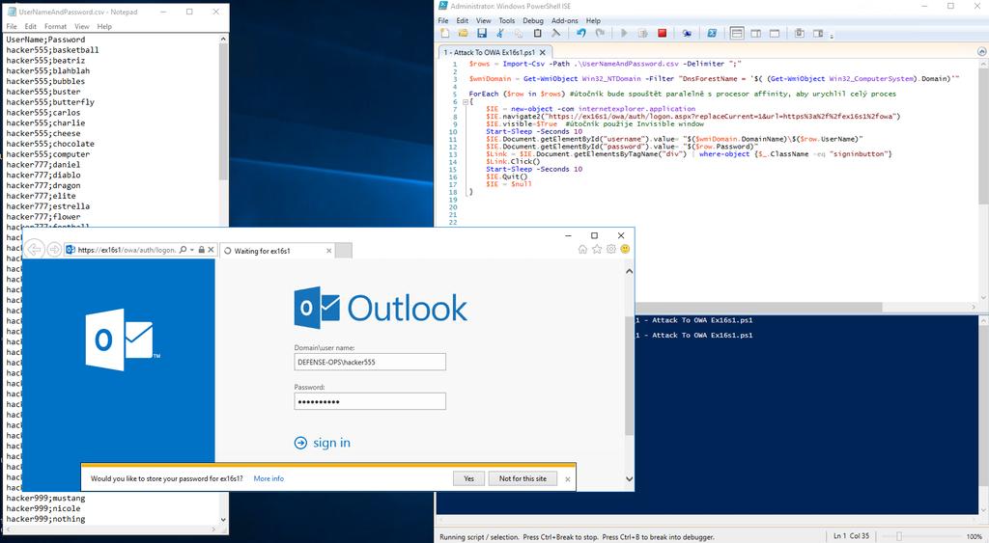The height and width of the screenshot is (543, 989).
Task: Show script pane top layout icon
Action: coord(737,34)
